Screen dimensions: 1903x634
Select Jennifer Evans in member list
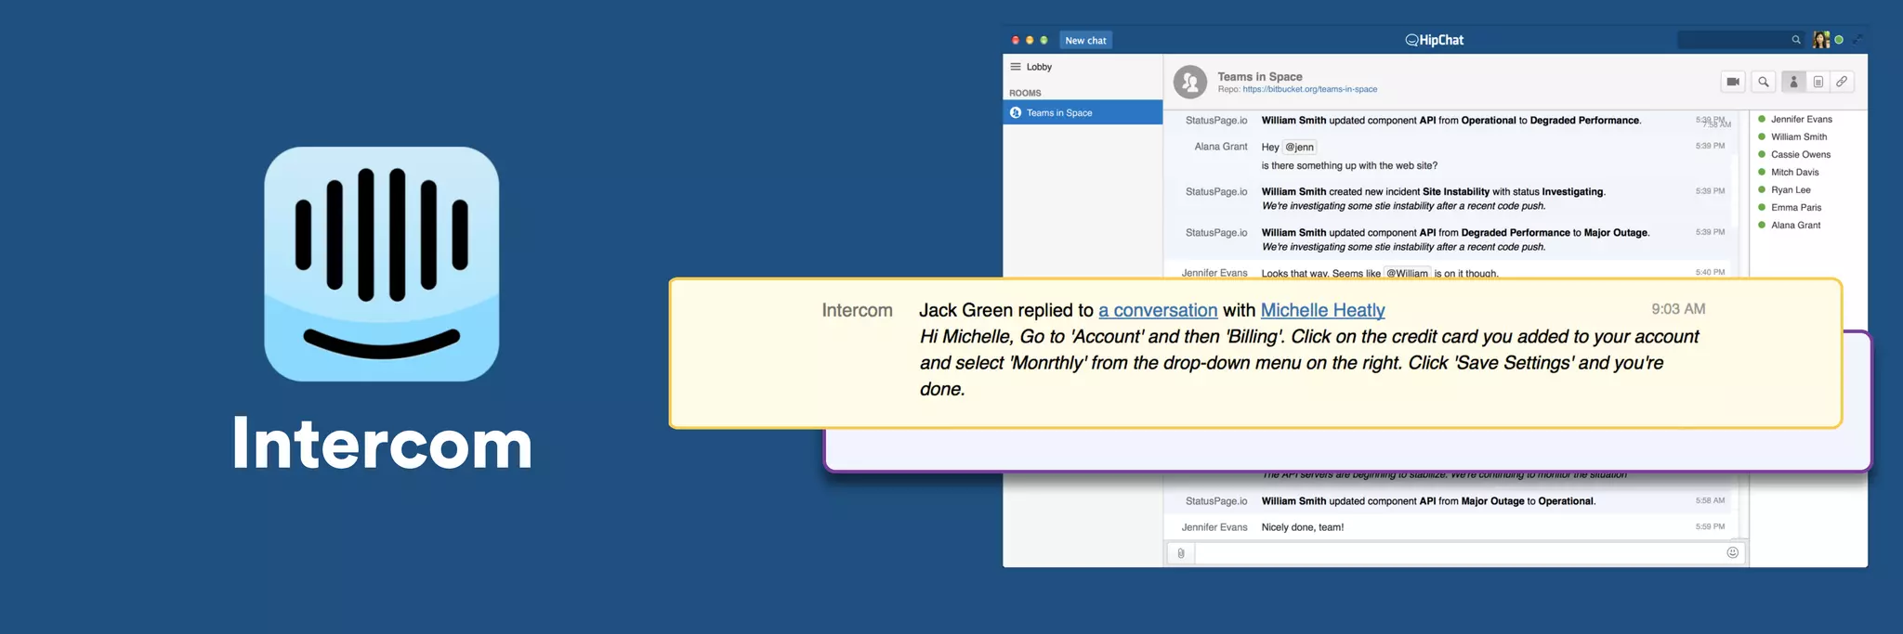pos(1801,119)
